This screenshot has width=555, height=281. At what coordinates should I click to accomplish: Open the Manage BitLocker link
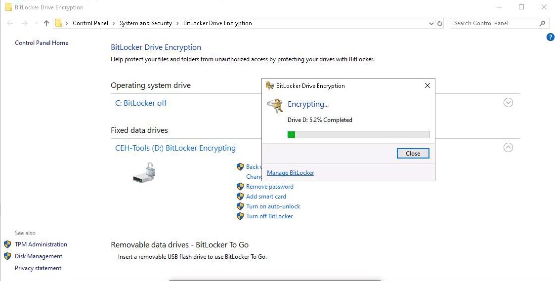[x=290, y=173]
